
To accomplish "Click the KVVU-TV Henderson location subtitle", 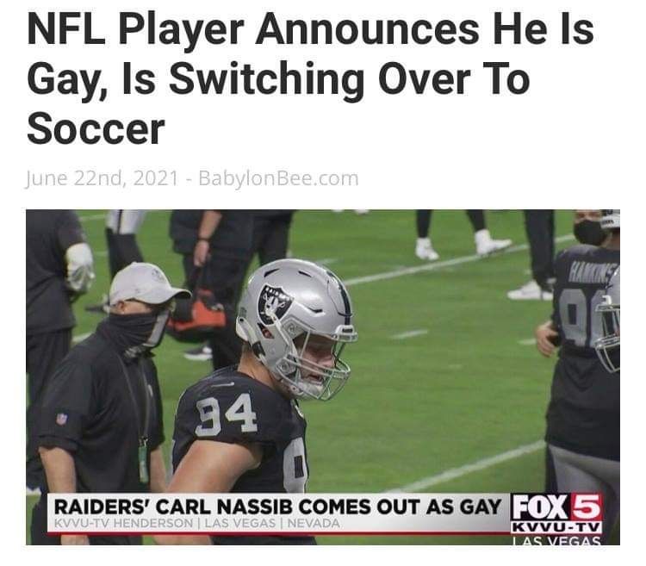I will click(x=197, y=524).
